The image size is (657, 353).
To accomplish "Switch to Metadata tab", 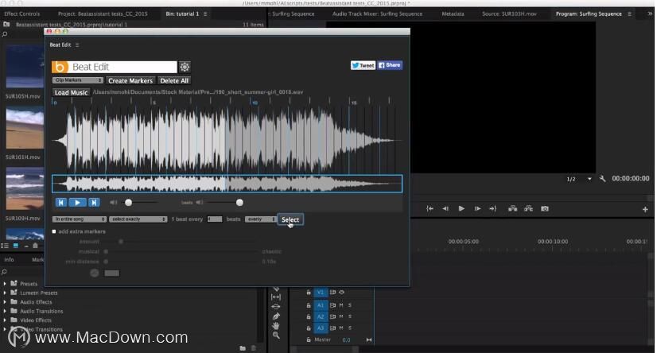I will coord(453,14).
